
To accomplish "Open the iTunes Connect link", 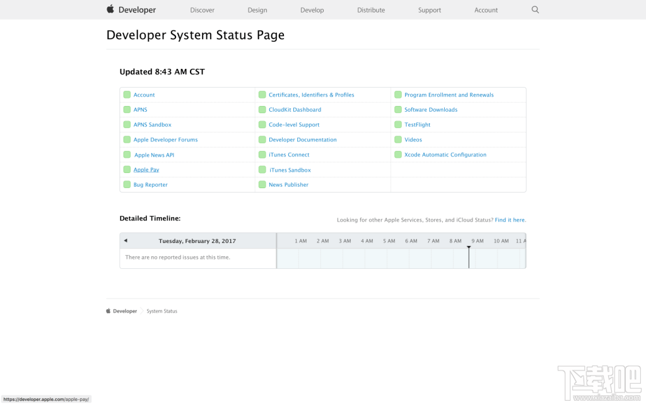I will coord(289,155).
